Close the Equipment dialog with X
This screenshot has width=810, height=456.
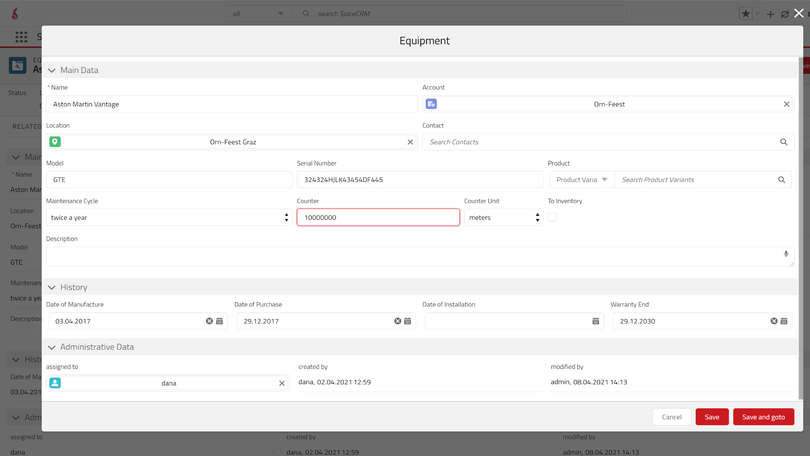[x=799, y=13]
